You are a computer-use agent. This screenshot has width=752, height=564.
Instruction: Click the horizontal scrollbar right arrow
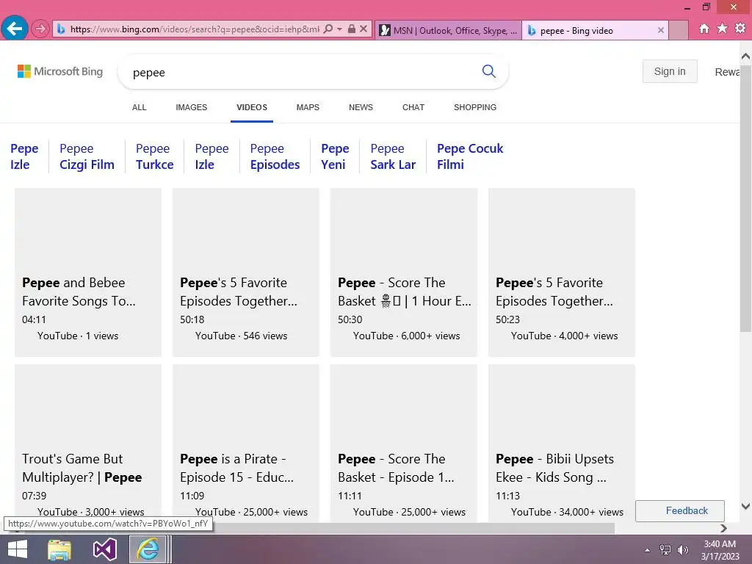[723, 528]
